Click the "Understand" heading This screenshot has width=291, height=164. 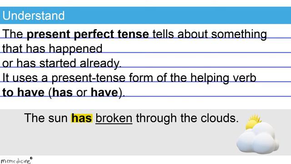pos(33,15)
